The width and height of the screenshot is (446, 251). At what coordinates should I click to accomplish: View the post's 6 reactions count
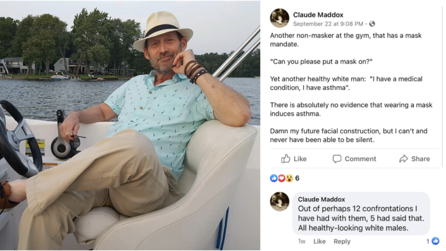tap(297, 178)
